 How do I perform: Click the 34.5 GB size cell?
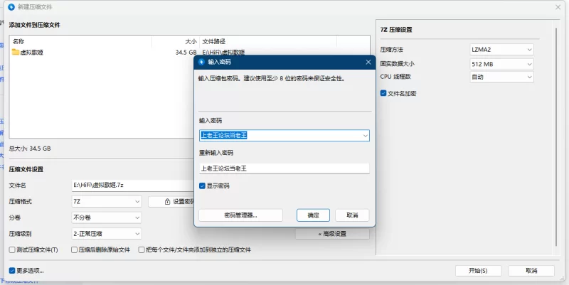click(186, 52)
